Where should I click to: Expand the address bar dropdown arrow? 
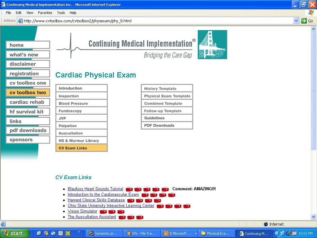pyautogui.click(x=296, y=21)
